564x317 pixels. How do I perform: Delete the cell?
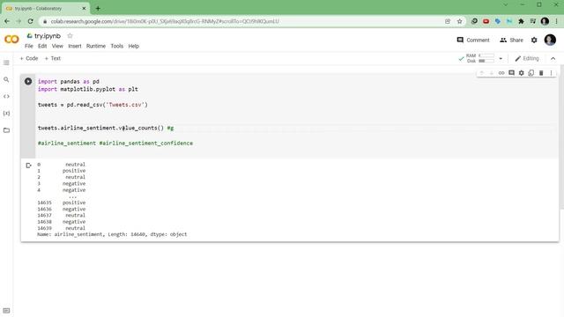pos(541,73)
